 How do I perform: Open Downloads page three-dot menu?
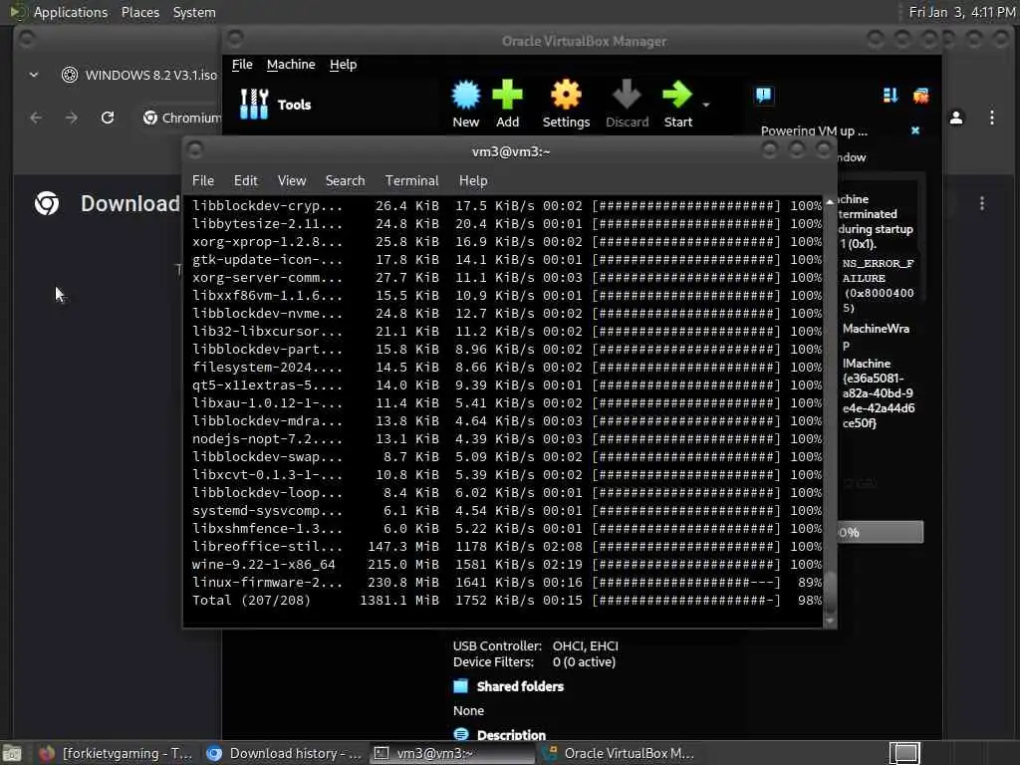pyautogui.click(x=981, y=203)
